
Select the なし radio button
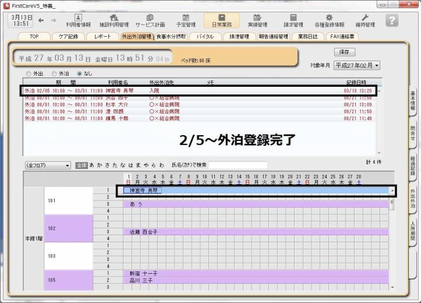point(80,74)
